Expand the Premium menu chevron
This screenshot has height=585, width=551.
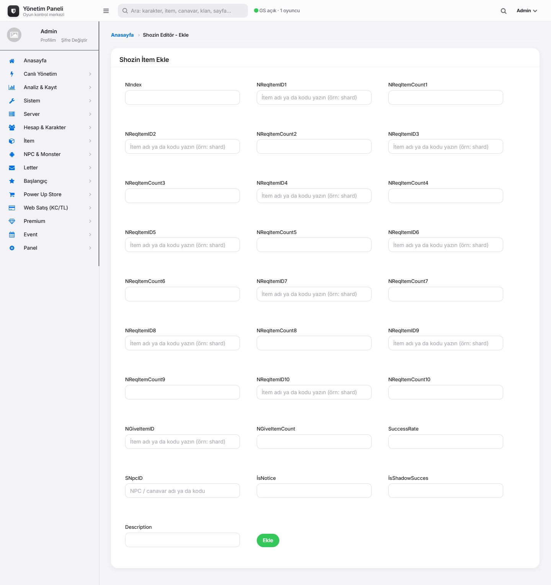tap(90, 221)
